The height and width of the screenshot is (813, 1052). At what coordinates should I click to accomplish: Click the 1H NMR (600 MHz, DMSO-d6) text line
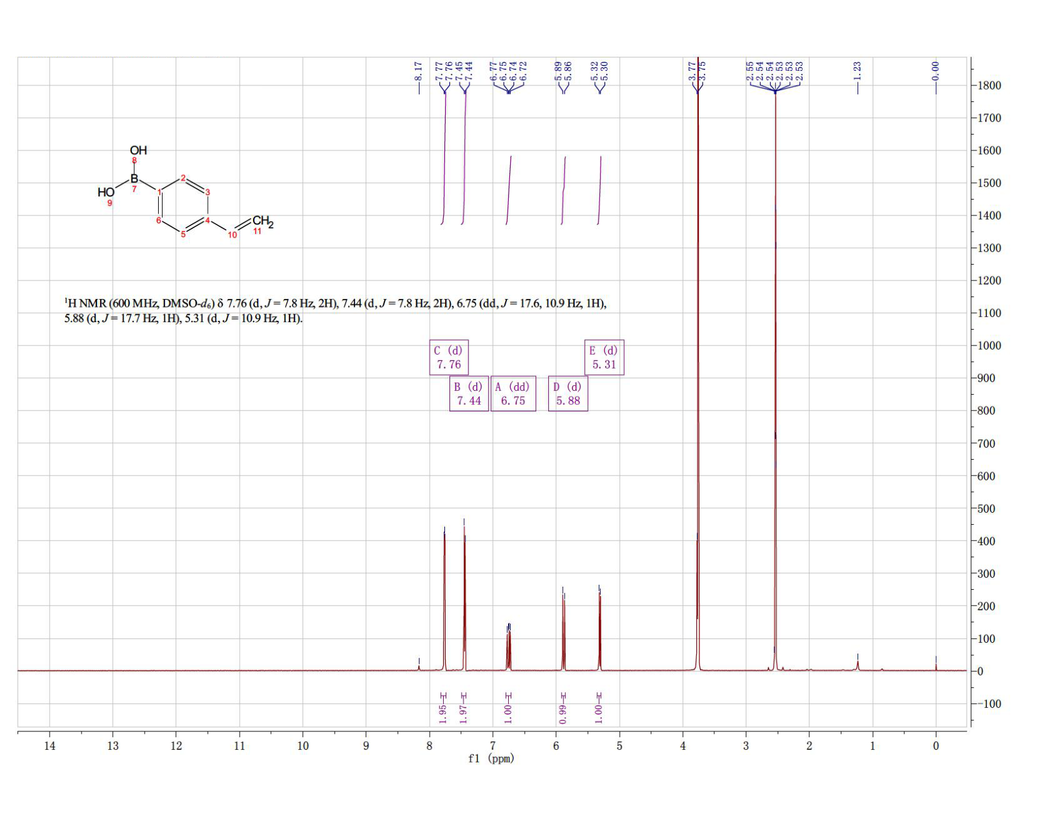coord(335,304)
